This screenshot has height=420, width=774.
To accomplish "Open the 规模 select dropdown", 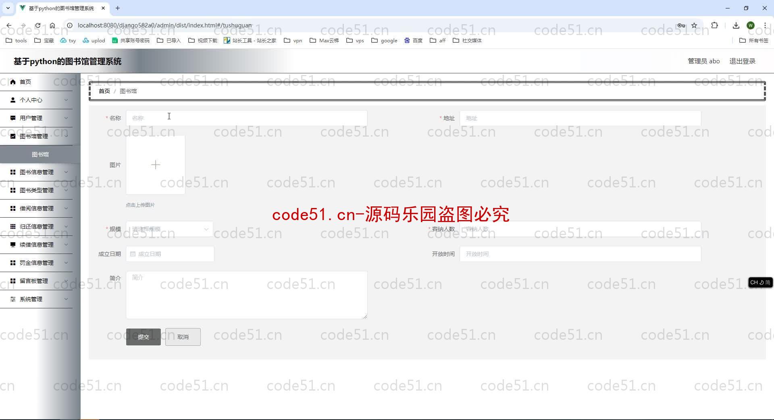I will coord(170,229).
